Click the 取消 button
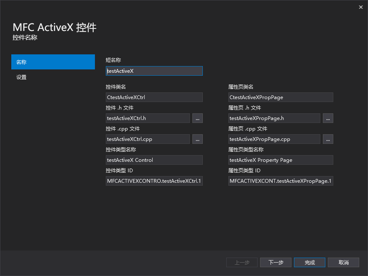The image size is (368, 276). pos(343,262)
